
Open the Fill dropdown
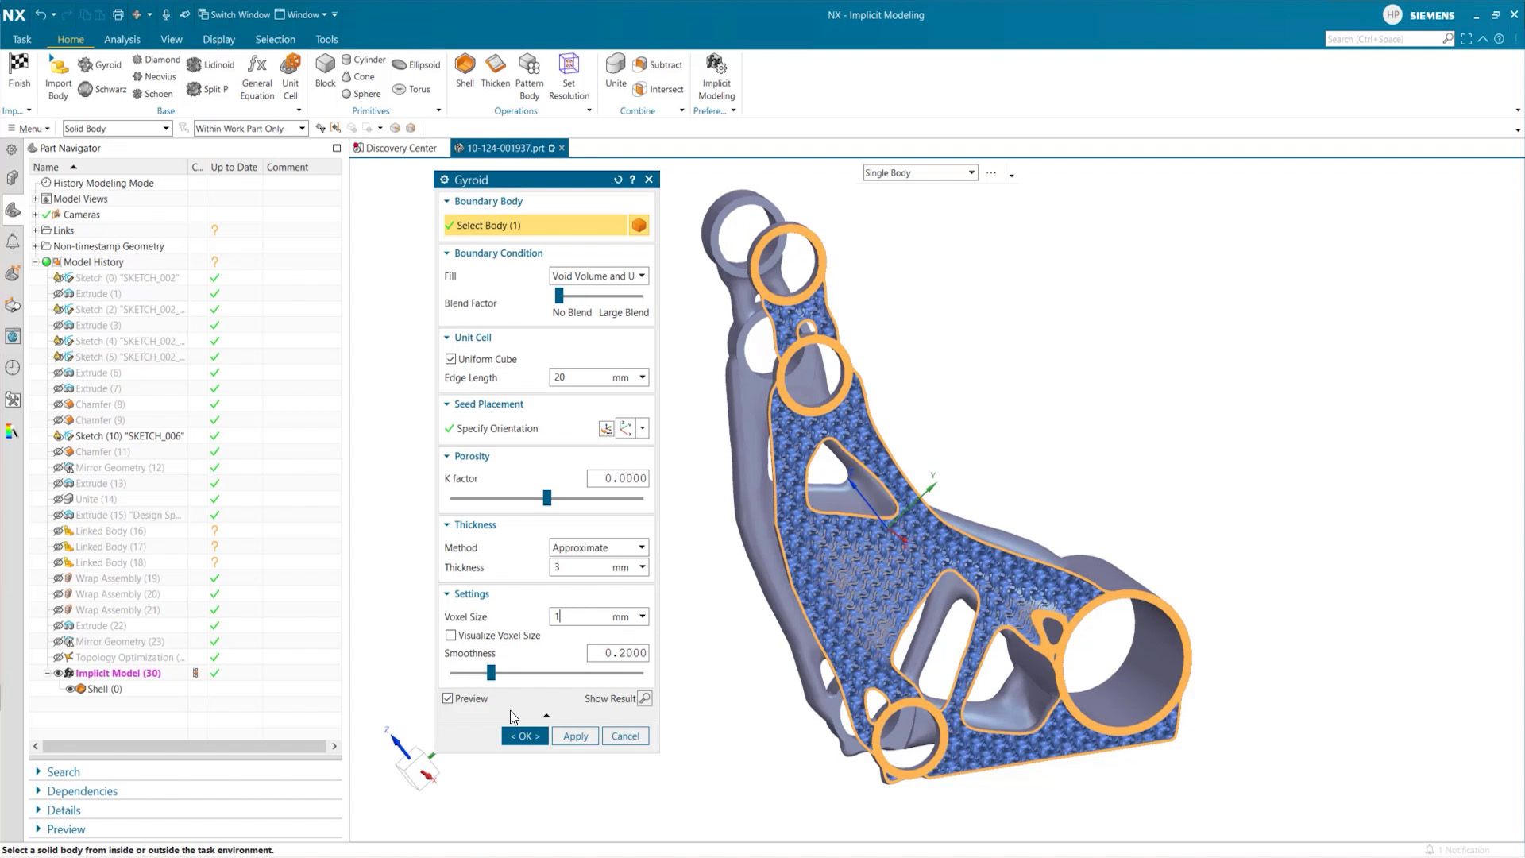pyautogui.click(x=599, y=276)
